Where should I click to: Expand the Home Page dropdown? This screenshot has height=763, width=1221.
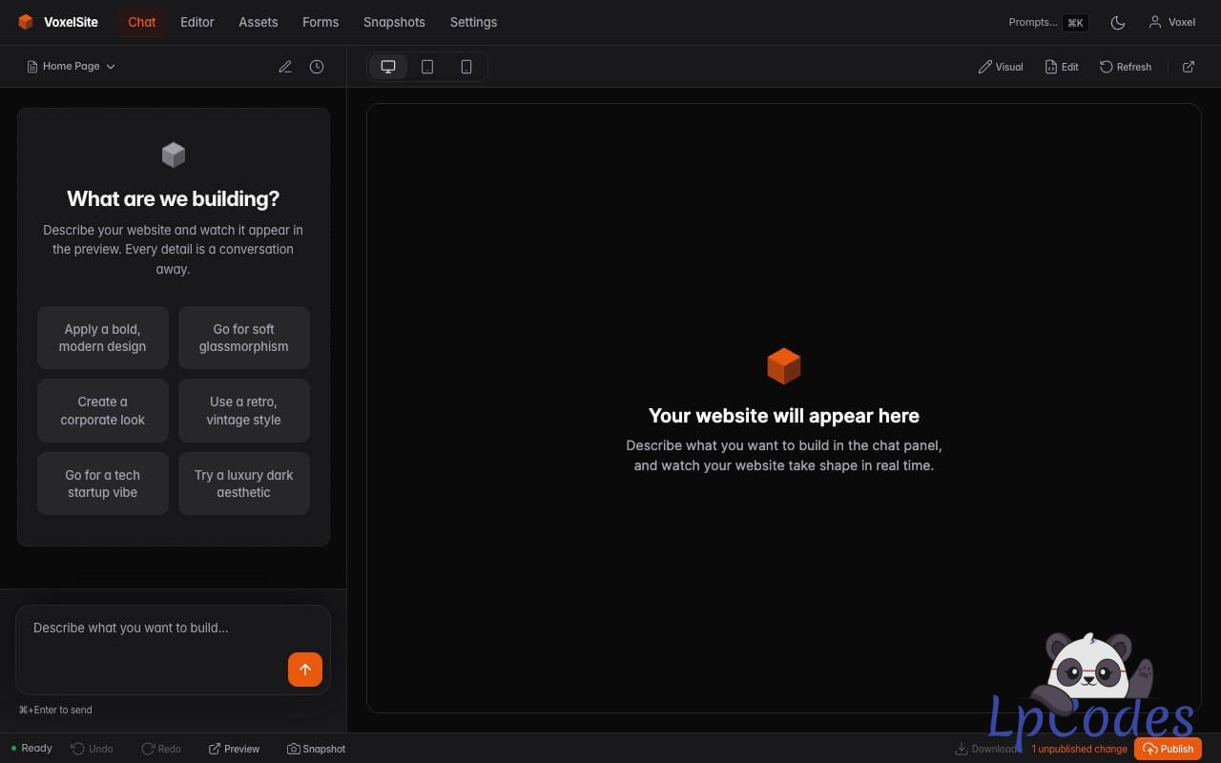(x=72, y=67)
